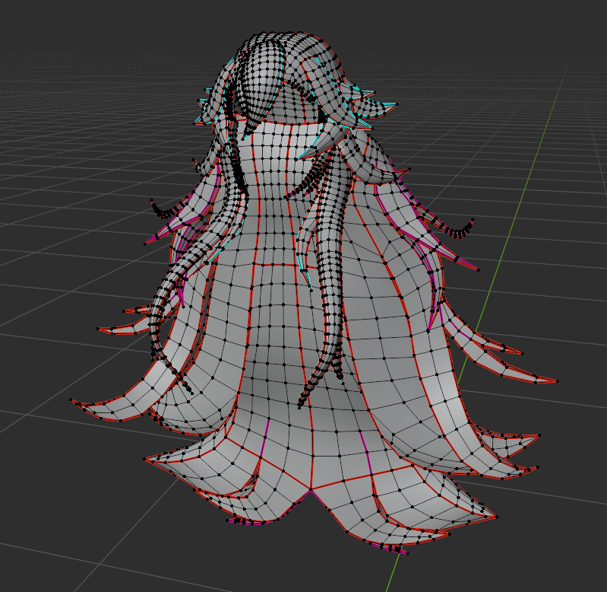607x592 pixels.
Task: Select the bottom-center vertex where red seams converge
Action: tap(311, 490)
